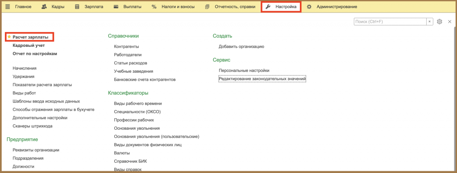Click Добавить организацию

point(241,47)
